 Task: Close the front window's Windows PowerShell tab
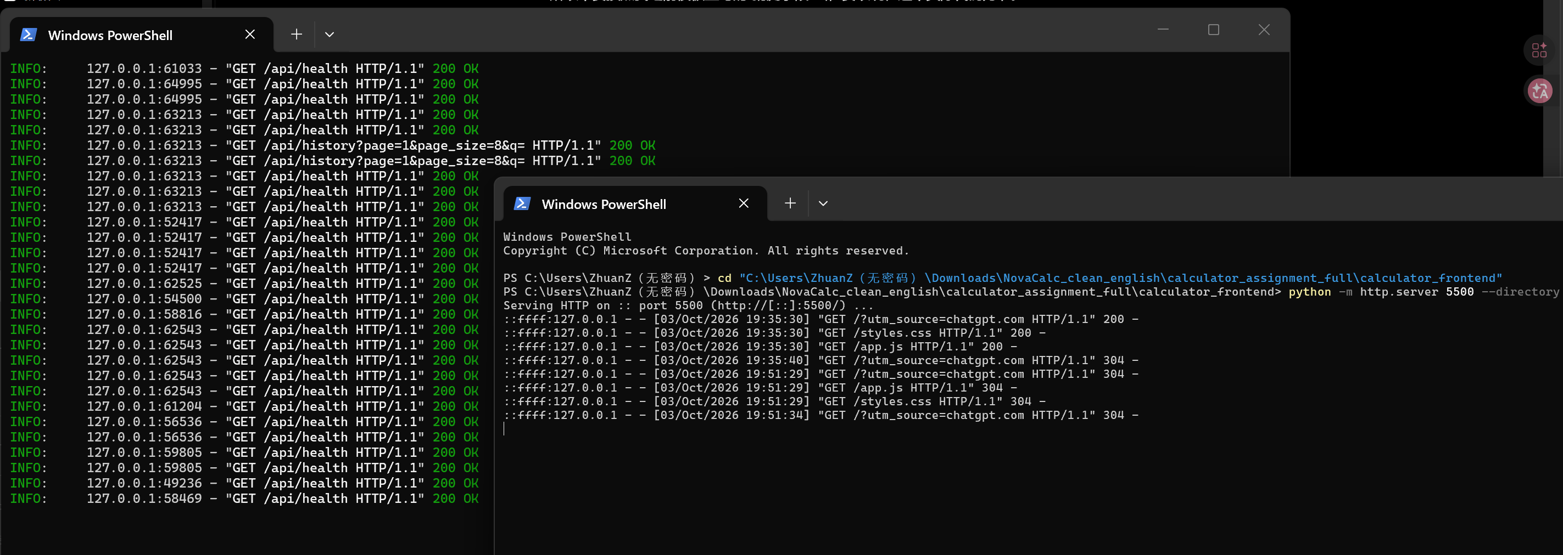click(744, 203)
